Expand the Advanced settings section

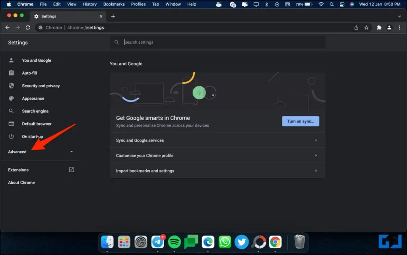tap(40, 152)
